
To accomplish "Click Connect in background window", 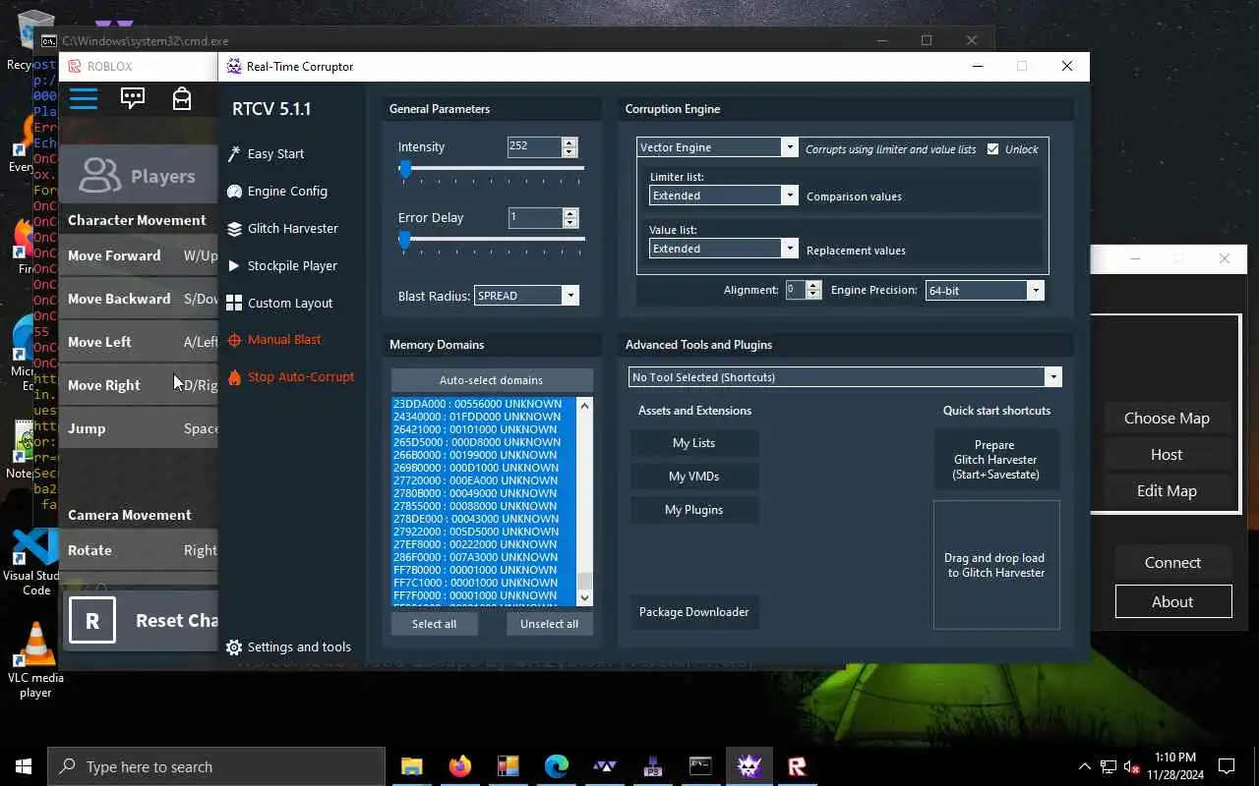I will pos(1172,563).
